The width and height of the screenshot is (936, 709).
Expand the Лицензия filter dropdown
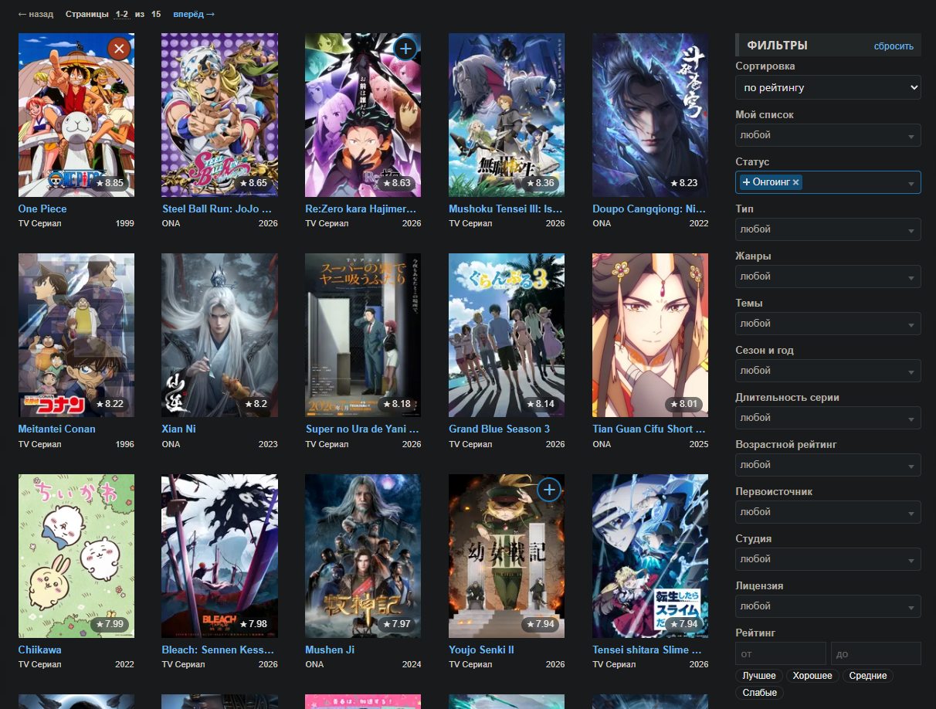[x=828, y=606]
